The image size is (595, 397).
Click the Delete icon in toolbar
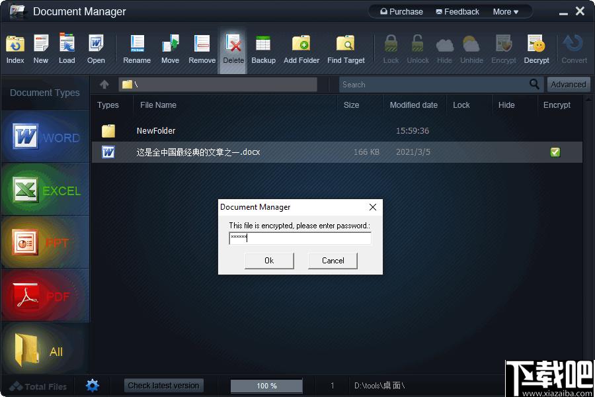pos(233,43)
